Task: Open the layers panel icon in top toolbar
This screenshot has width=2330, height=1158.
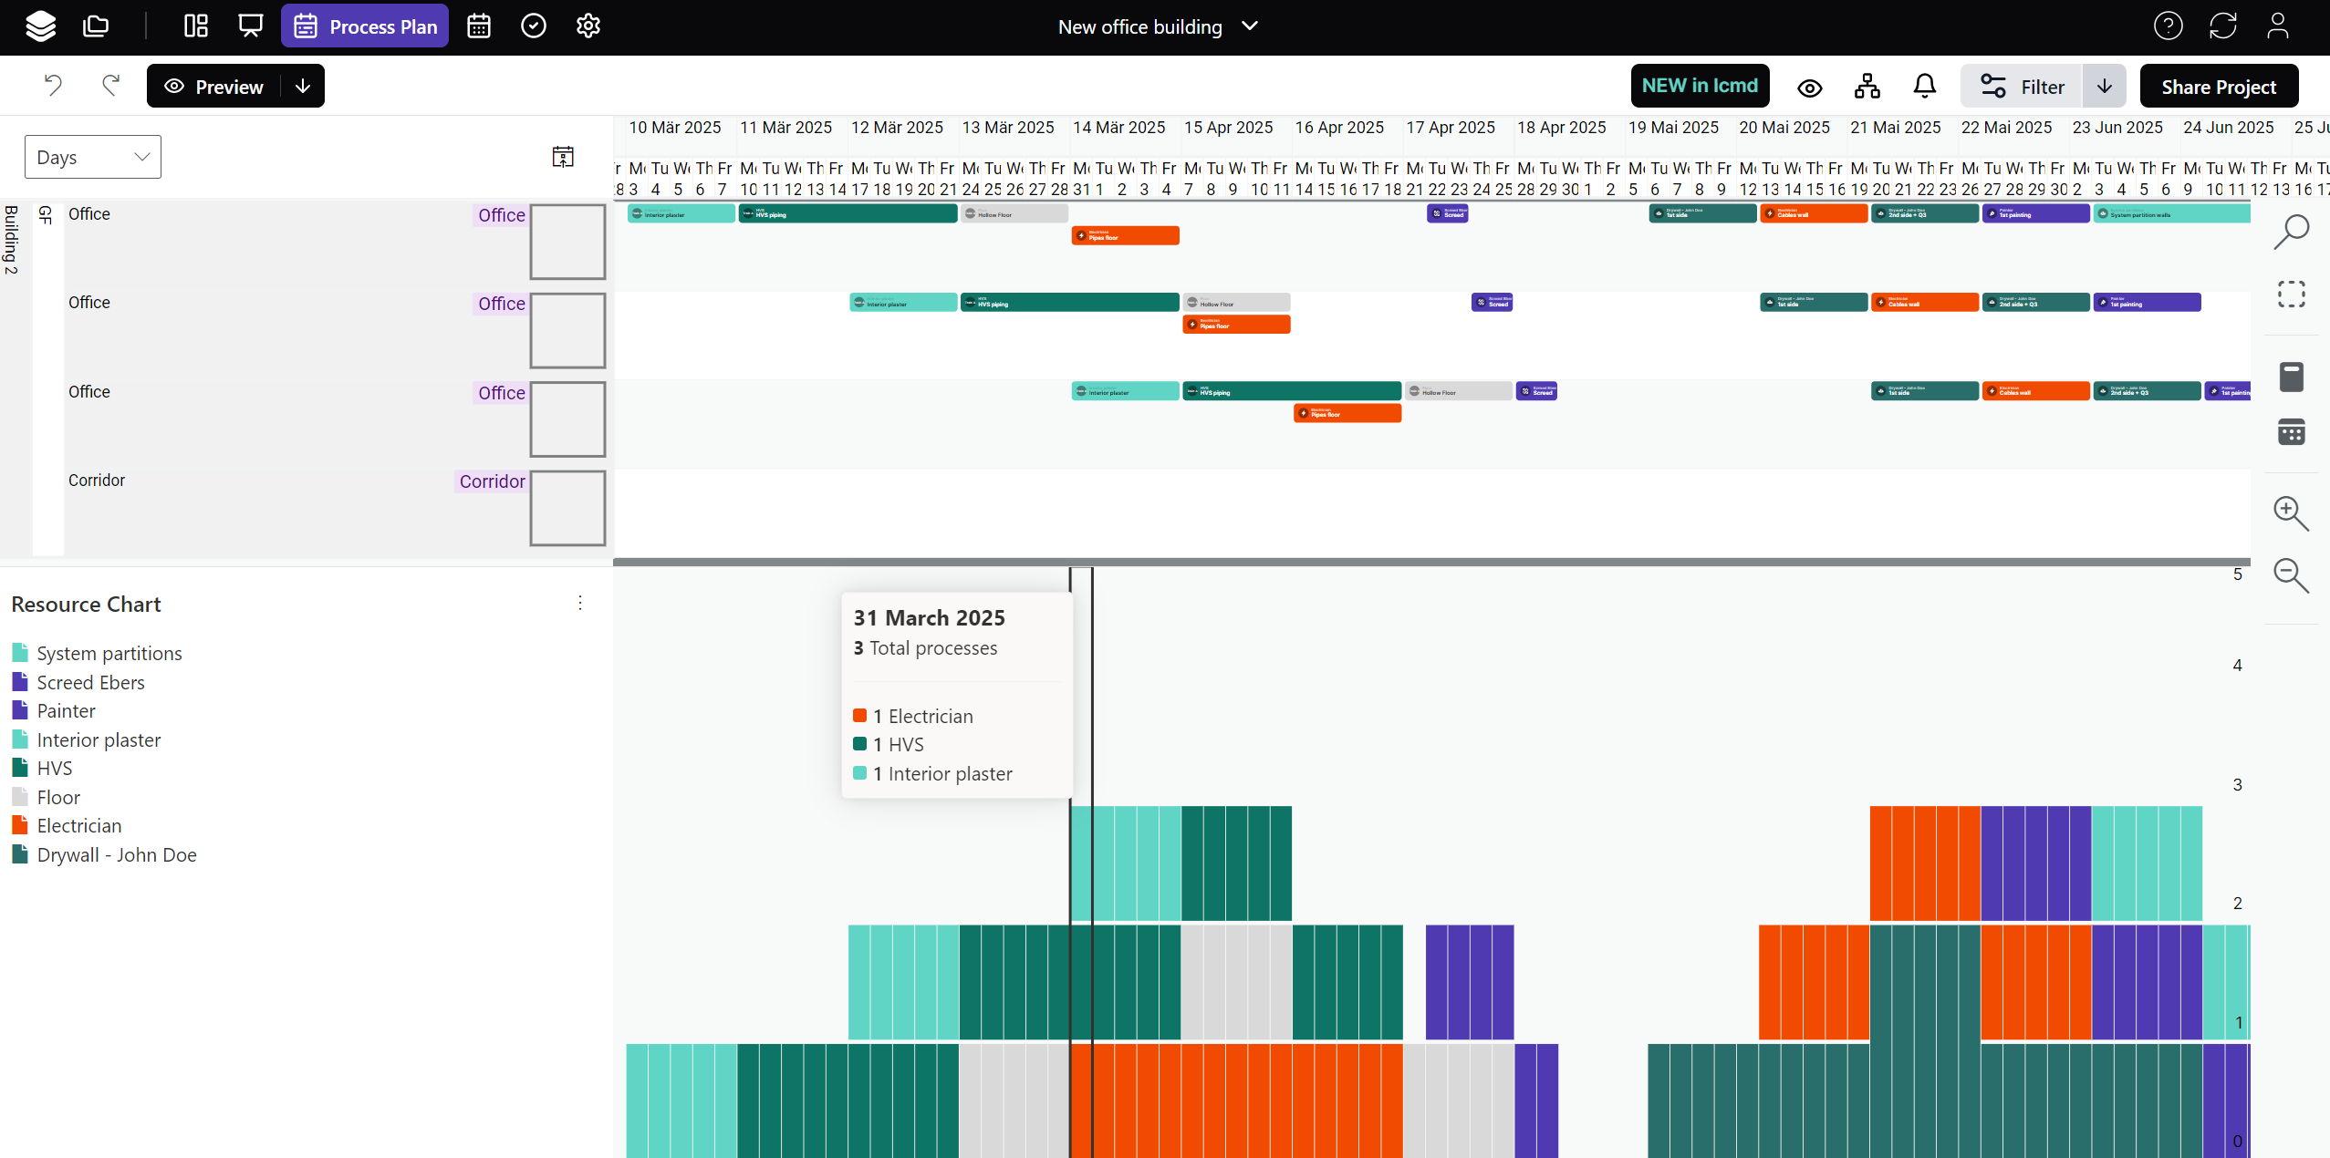Action: click(x=40, y=26)
